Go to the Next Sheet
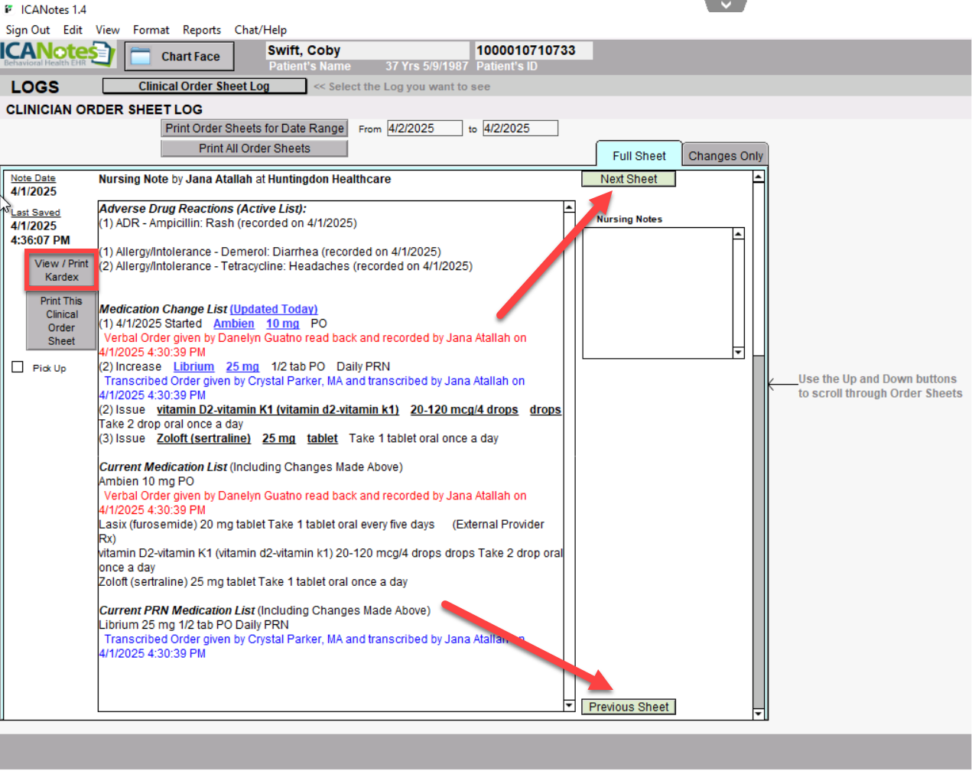The image size is (972, 771). [628, 179]
